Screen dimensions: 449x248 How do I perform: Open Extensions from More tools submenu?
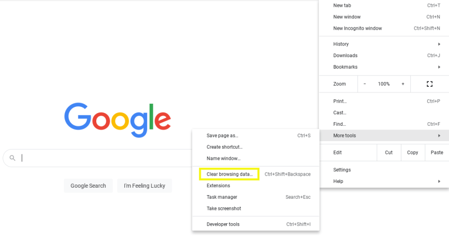click(x=218, y=186)
